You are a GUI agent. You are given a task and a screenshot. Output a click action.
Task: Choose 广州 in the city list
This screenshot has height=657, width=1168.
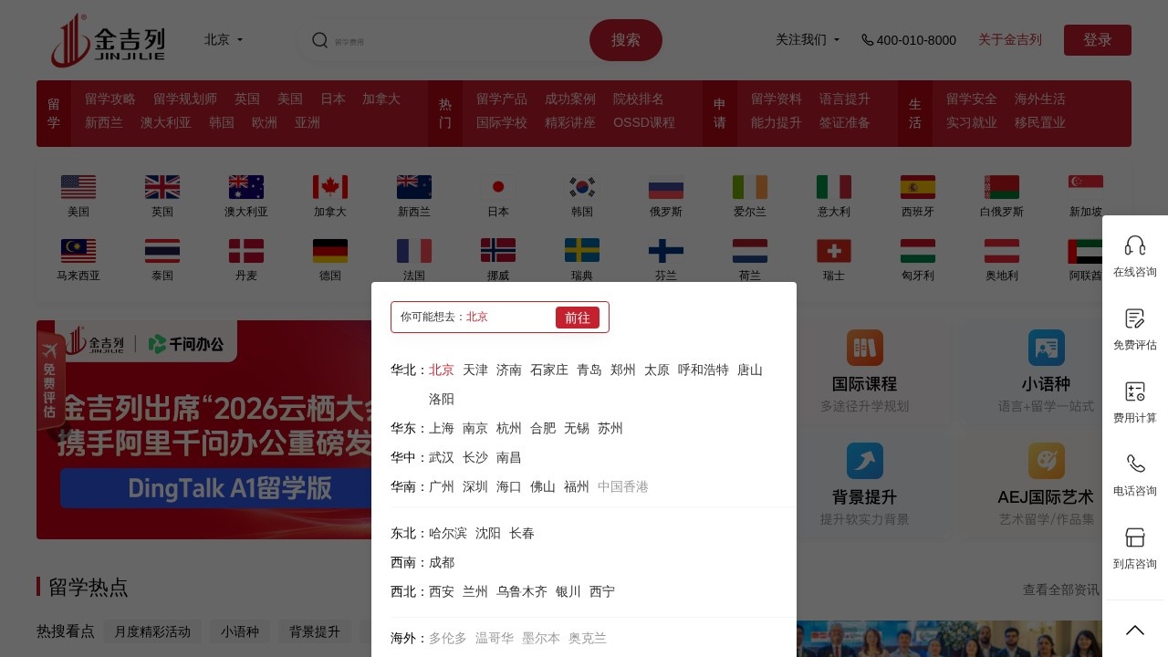442,486
